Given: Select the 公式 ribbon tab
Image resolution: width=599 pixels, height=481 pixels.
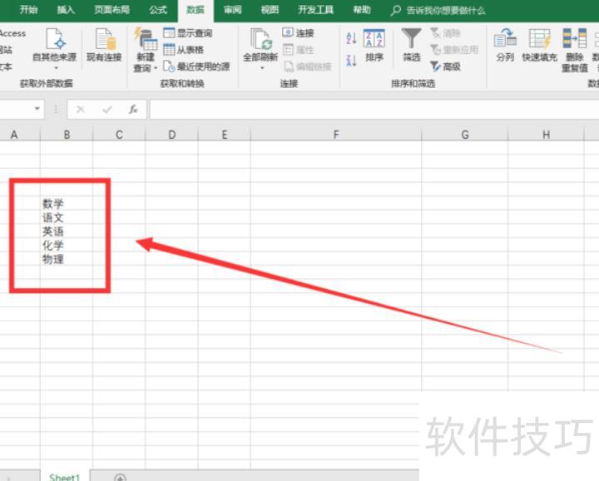Looking at the screenshot, I should [158, 9].
